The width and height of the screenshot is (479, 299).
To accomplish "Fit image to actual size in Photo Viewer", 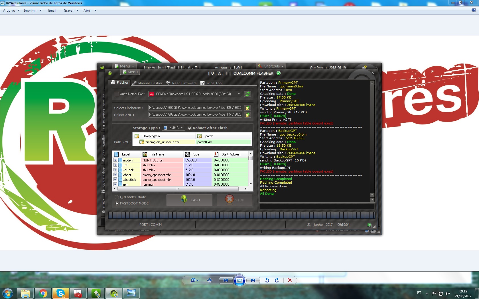I will click(210, 280).
